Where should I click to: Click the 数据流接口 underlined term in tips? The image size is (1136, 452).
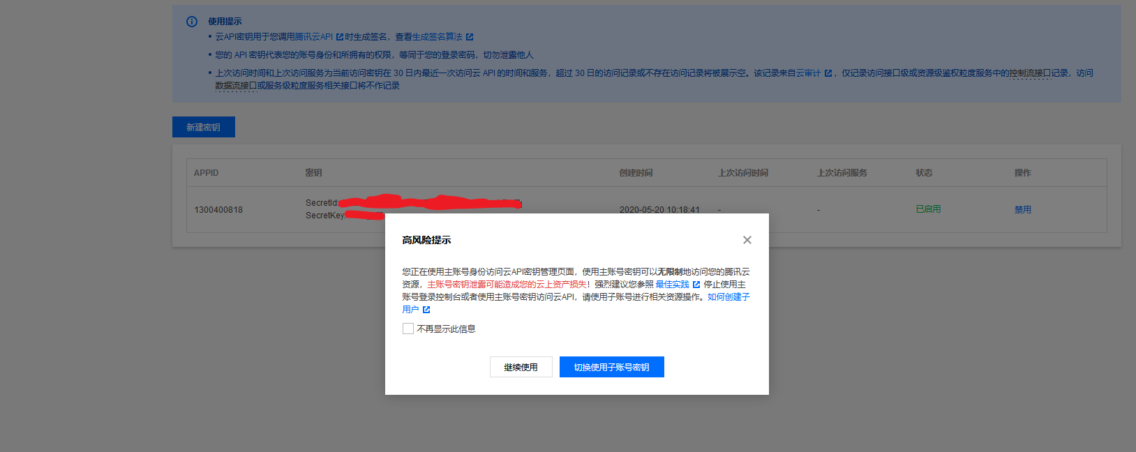[x=236, y=86]
